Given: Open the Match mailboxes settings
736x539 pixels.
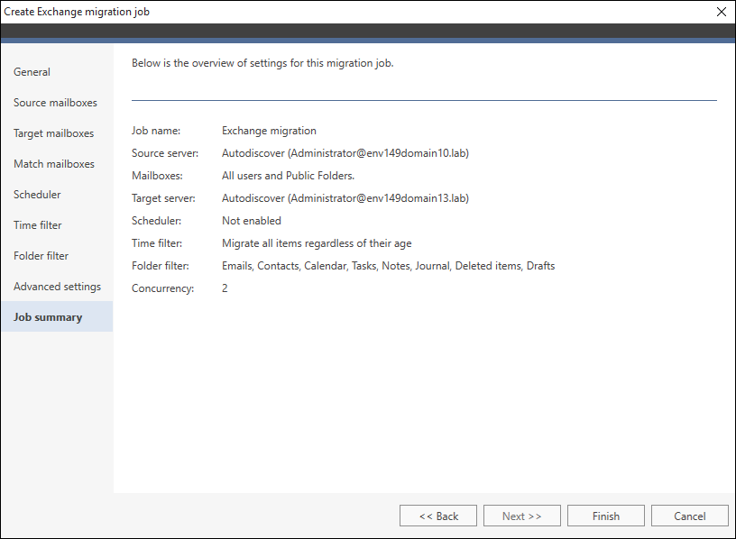Looking at the screenshot, I should tap(54, 163).
